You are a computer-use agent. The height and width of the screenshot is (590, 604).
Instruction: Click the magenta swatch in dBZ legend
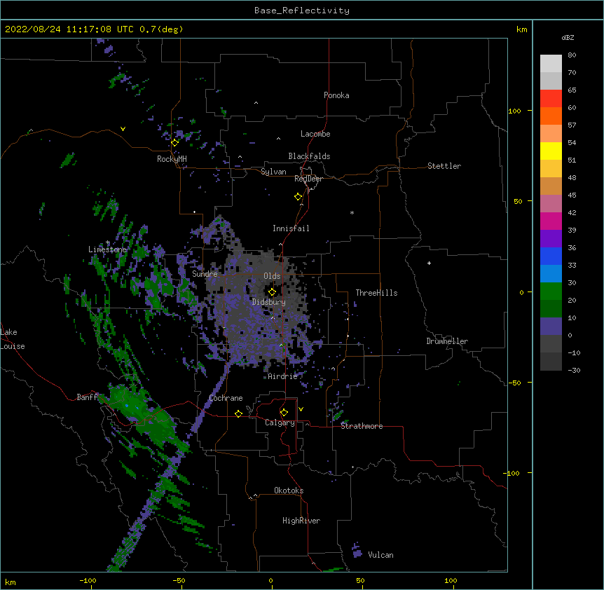click(x=551, y=221)
